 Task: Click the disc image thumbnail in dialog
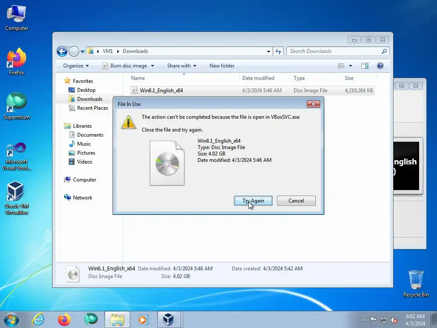tap(167, 163)
